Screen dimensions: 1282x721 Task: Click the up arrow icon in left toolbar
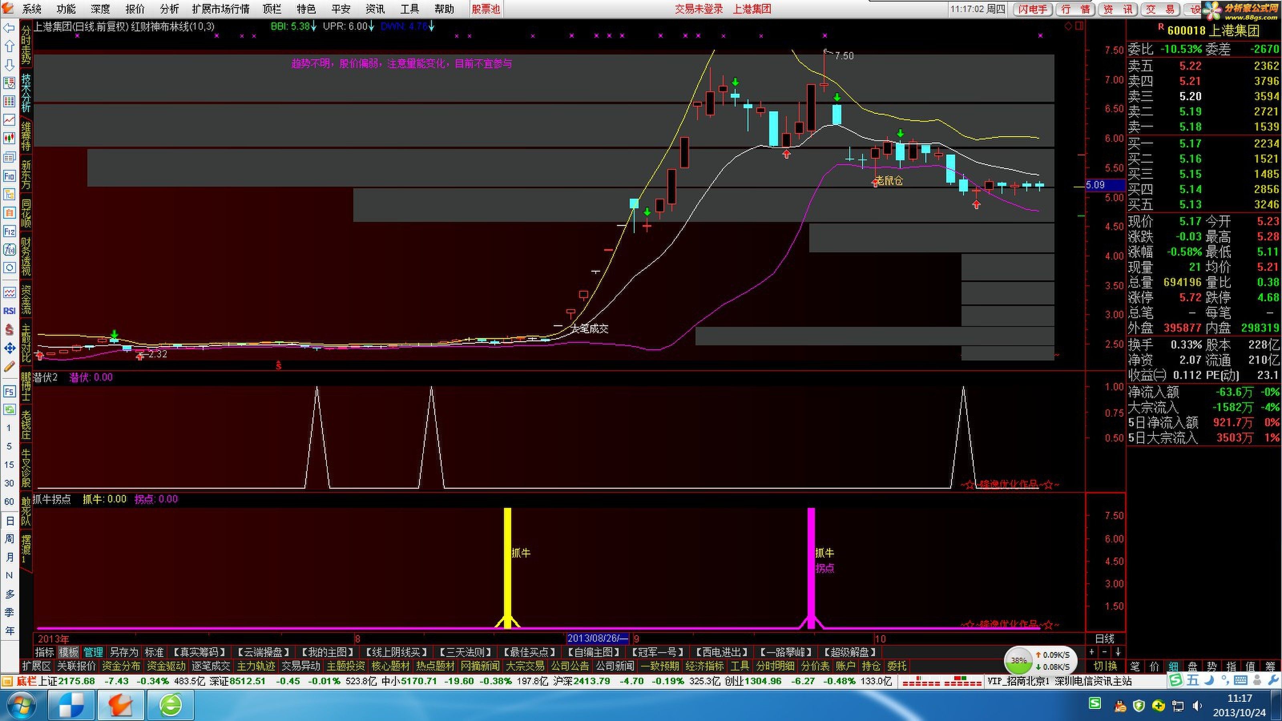10,47
